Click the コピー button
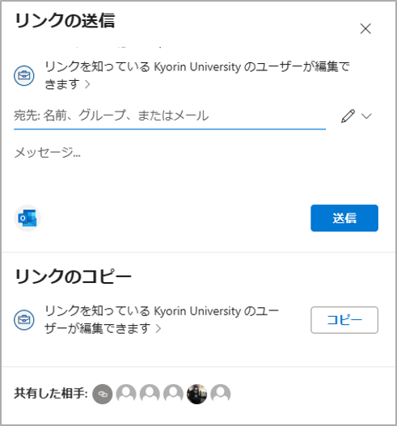 (344, 320)
